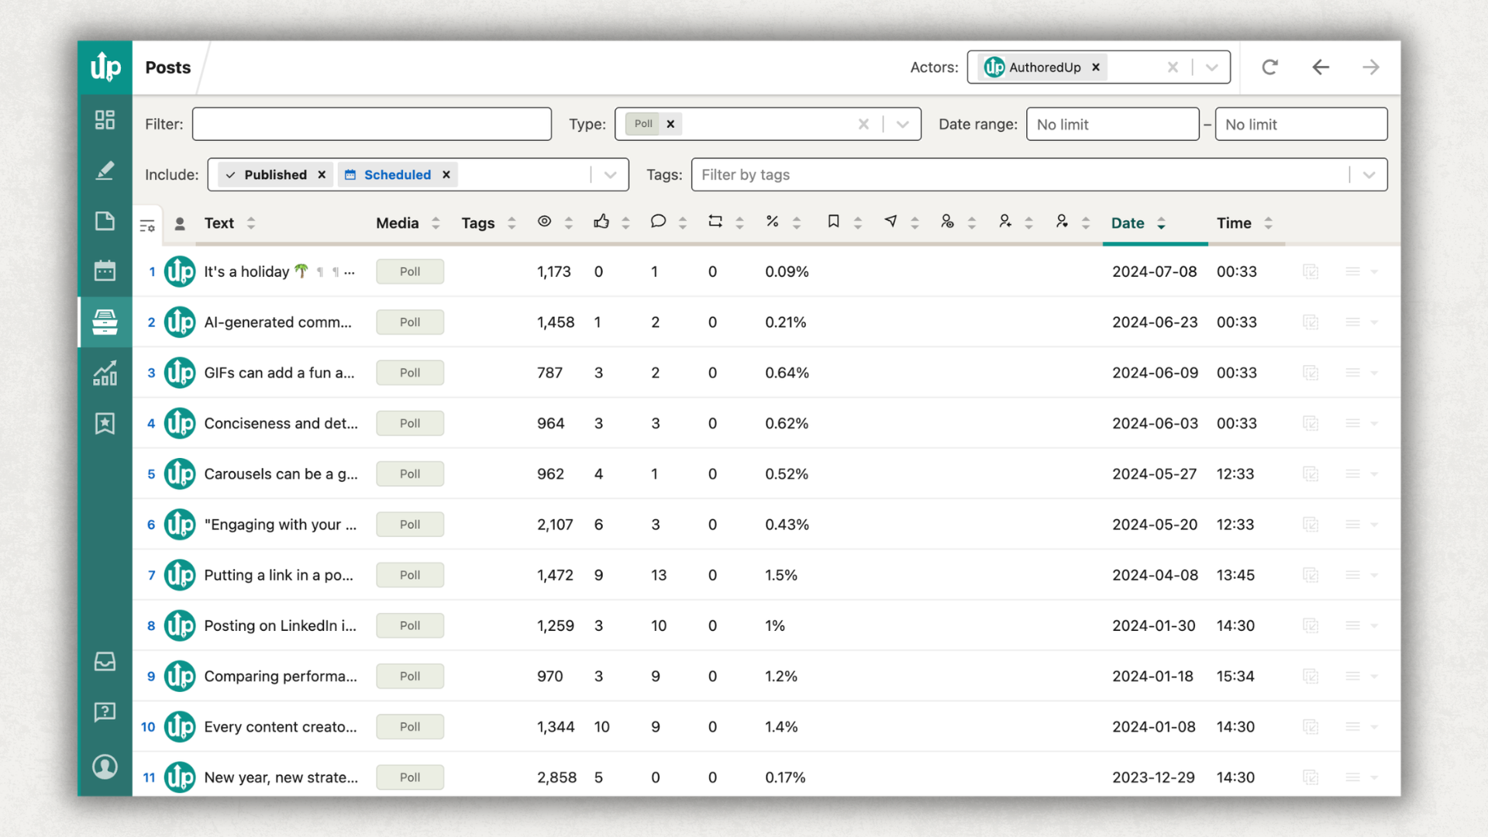This screenshot has width=1488, height=837.
Task: Open the dashboard grid icon in sidebar
Action: [x=105, y=119]
